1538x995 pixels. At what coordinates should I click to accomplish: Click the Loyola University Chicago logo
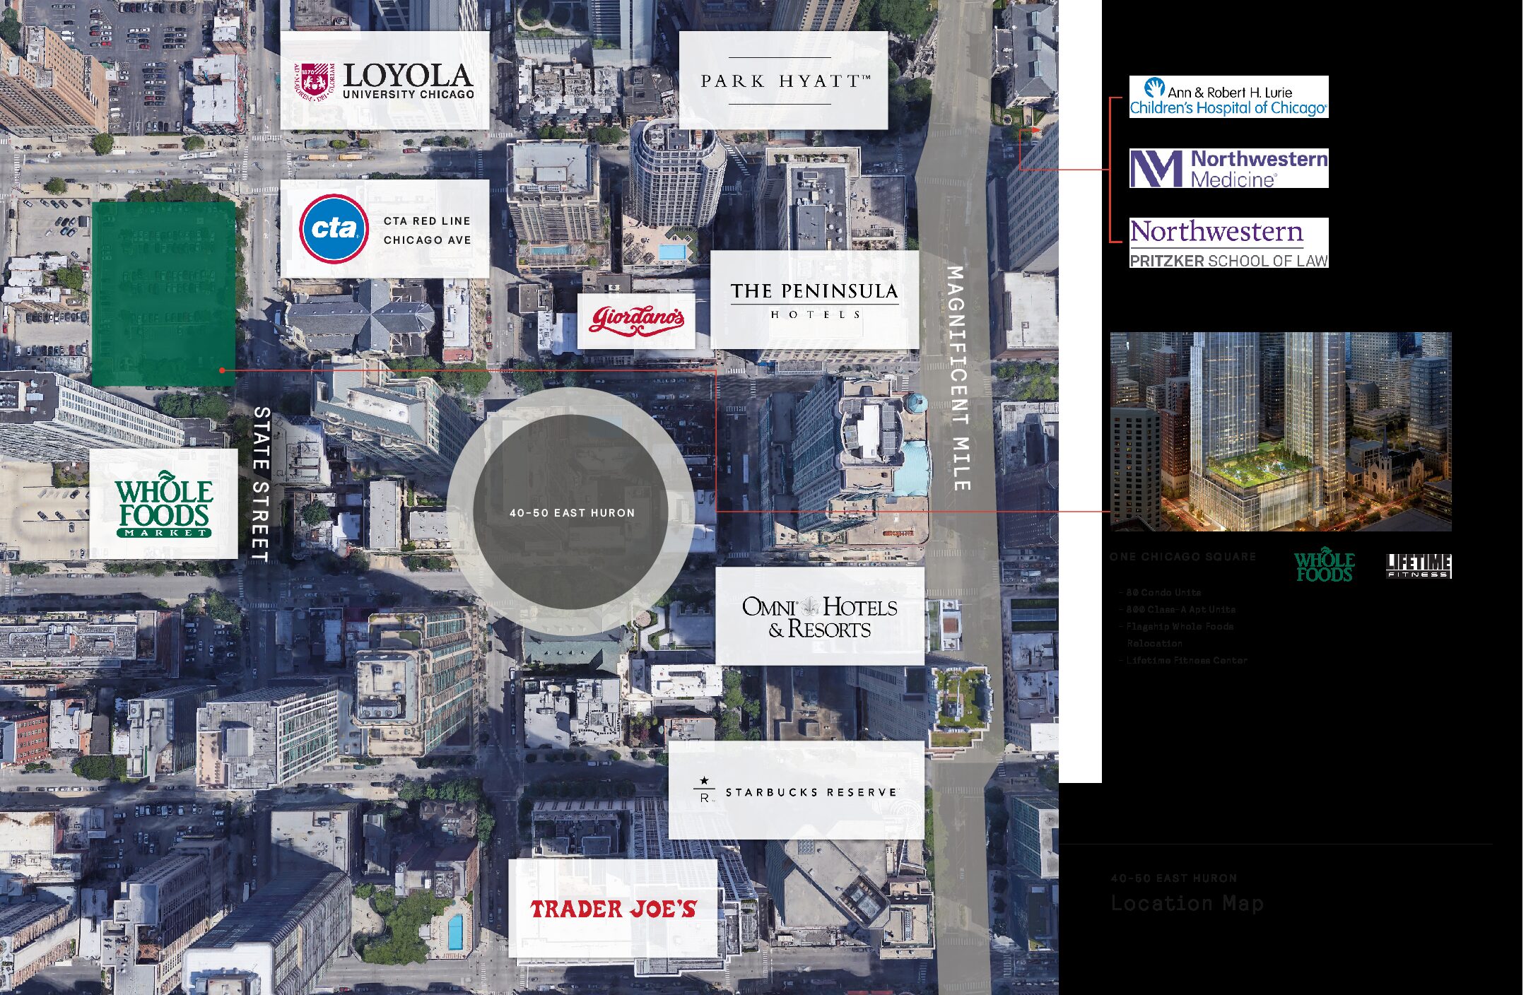point(385,81)
